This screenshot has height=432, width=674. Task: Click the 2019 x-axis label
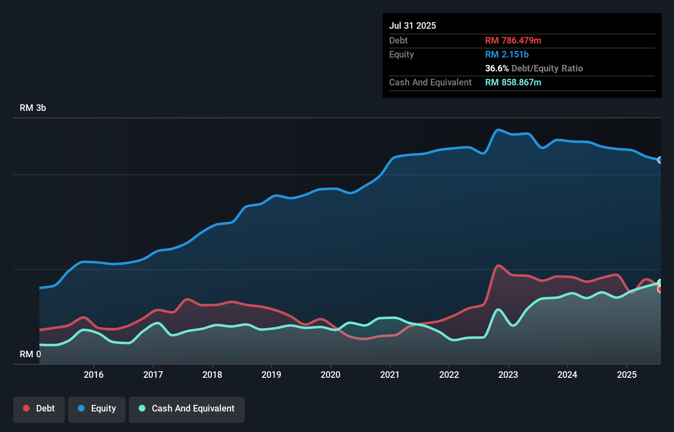(x=271, y=375)
